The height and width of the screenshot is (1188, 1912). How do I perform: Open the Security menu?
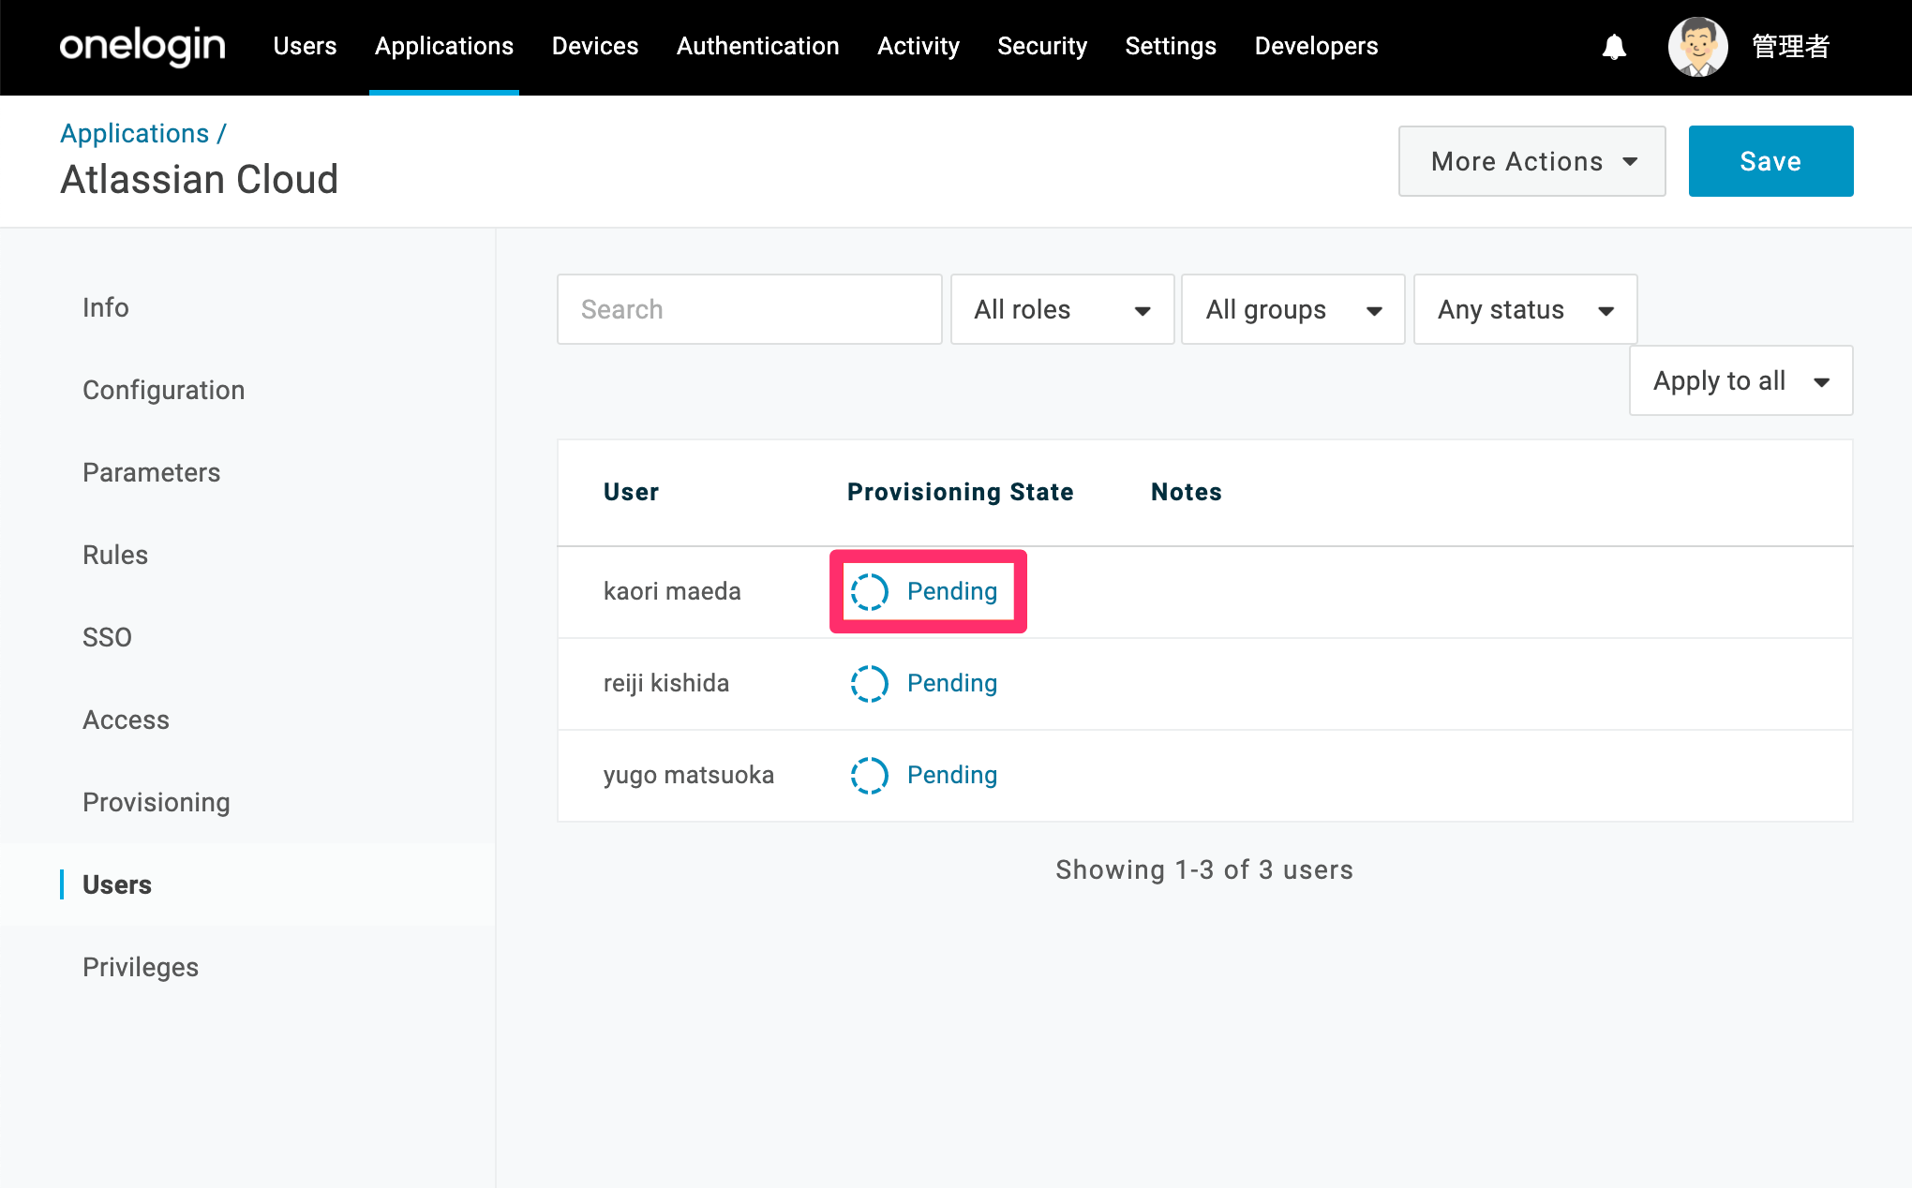click(x=1042, y=46)
